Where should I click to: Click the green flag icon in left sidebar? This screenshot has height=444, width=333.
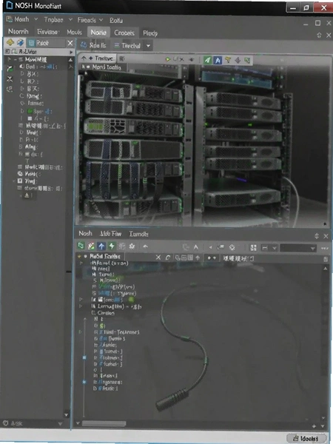pyautogui.click(x=10, y=68)
